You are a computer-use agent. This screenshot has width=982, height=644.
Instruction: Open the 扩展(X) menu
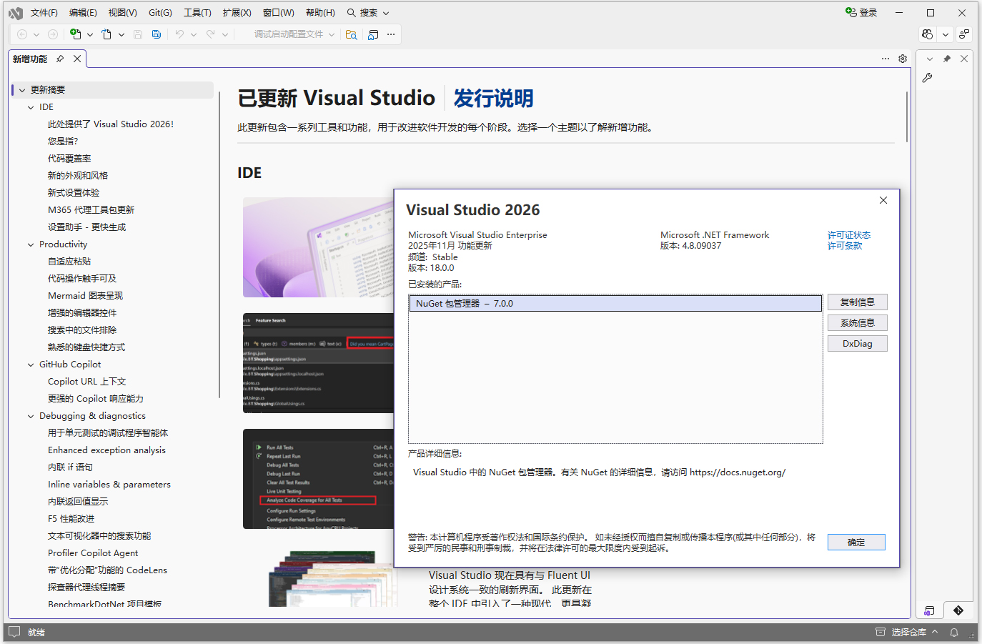click(x=237, y=12)
